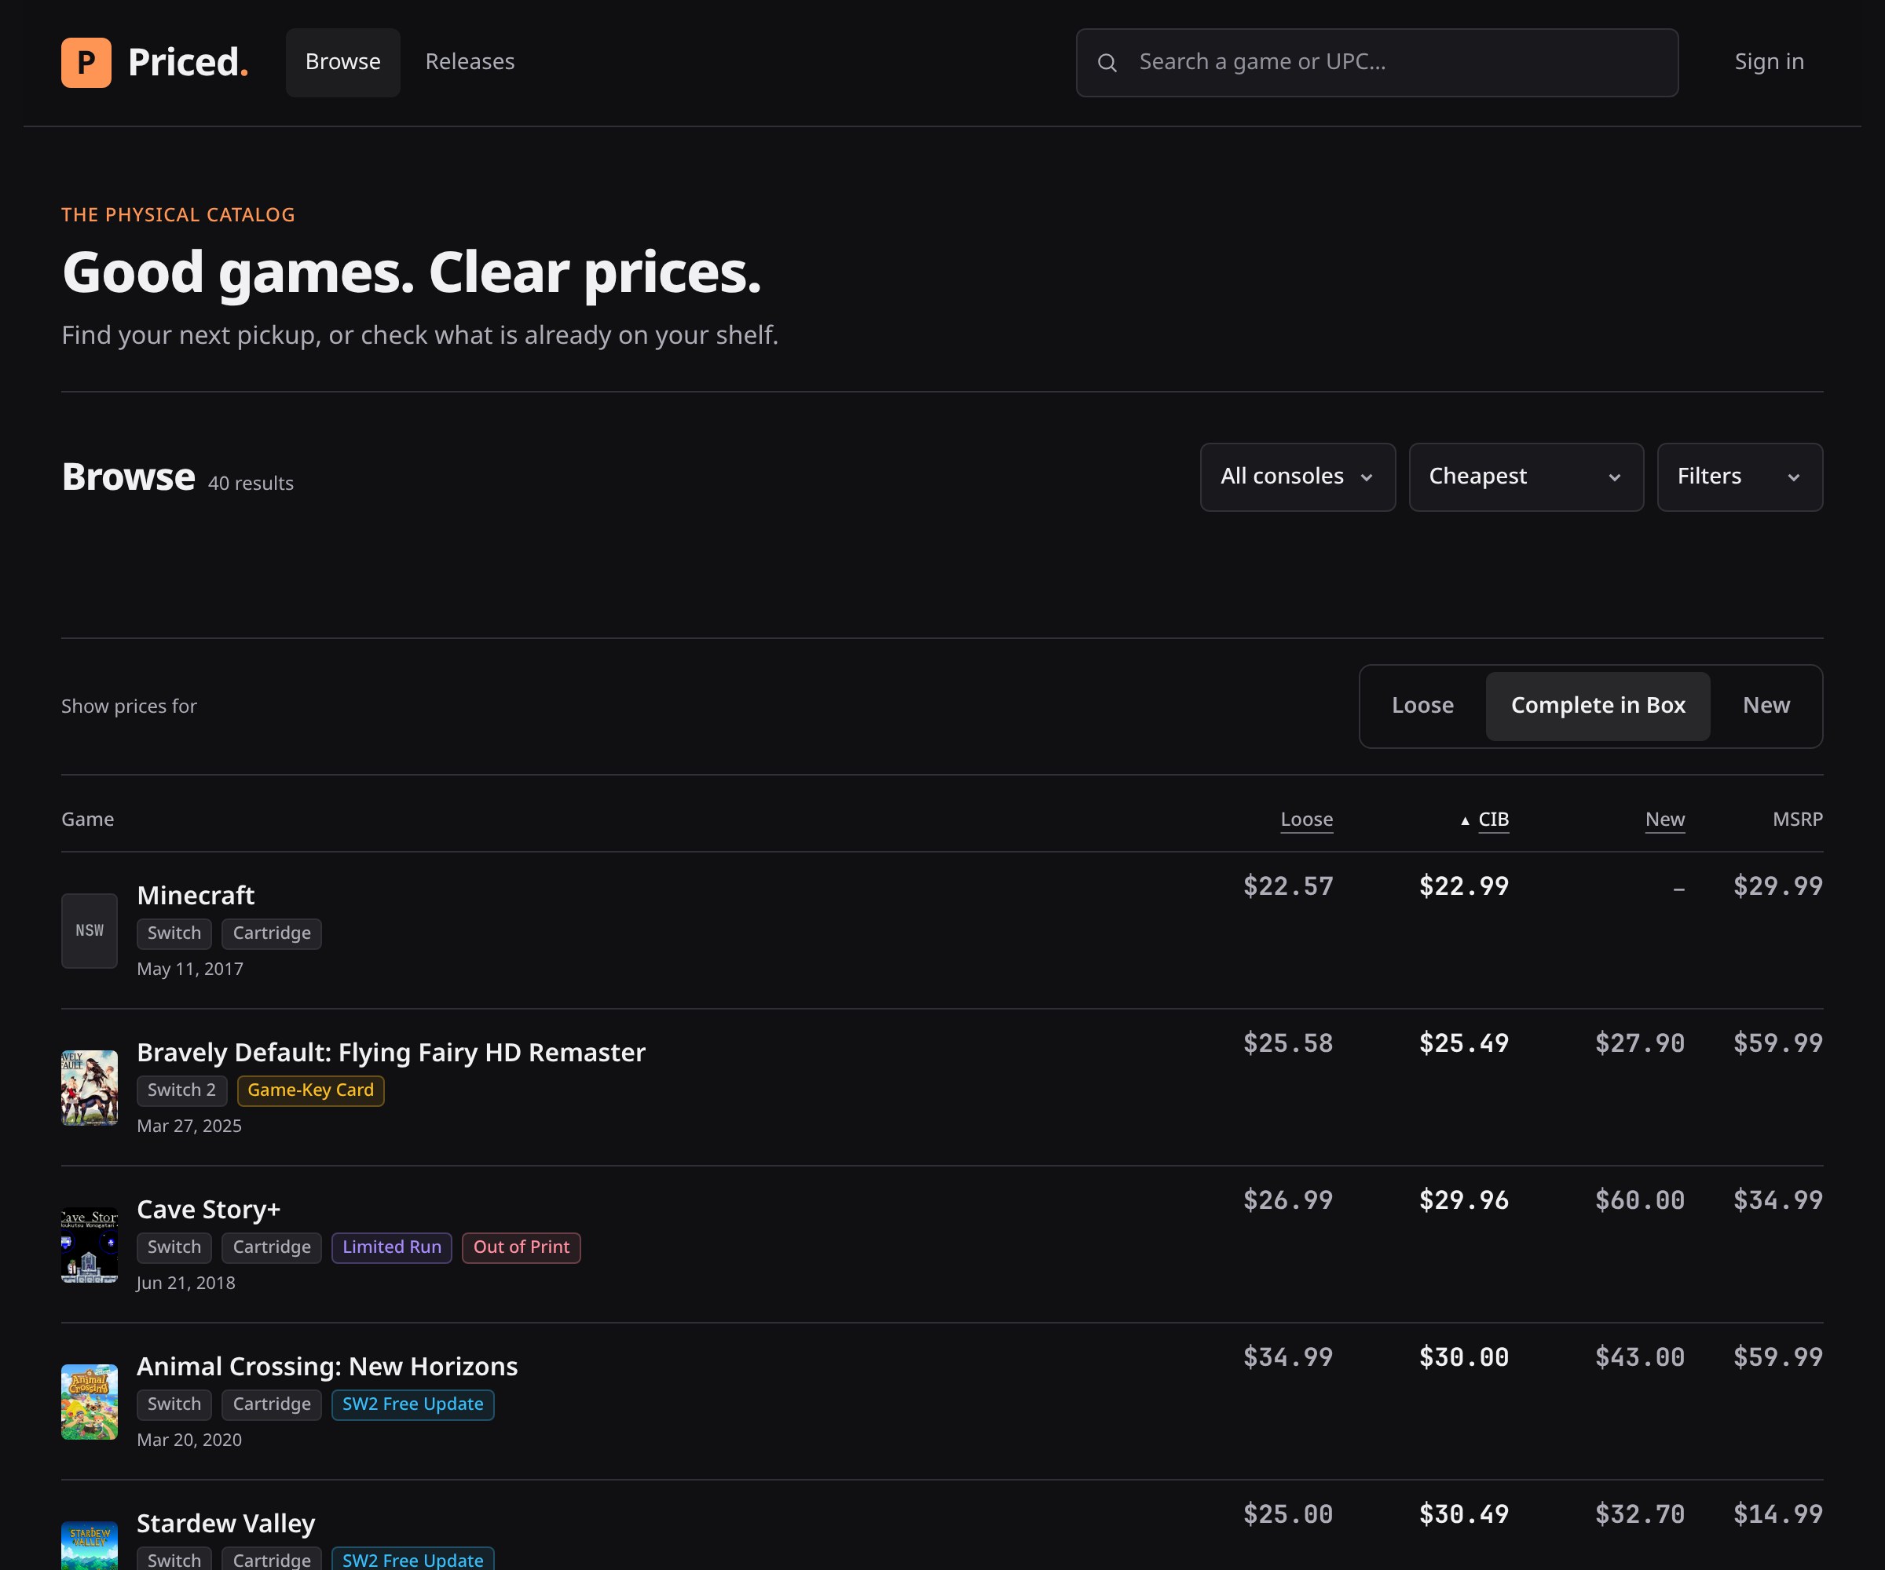Click the orange Priced P logo icon
The image size is (1885, 1570).
coord(86,62)
